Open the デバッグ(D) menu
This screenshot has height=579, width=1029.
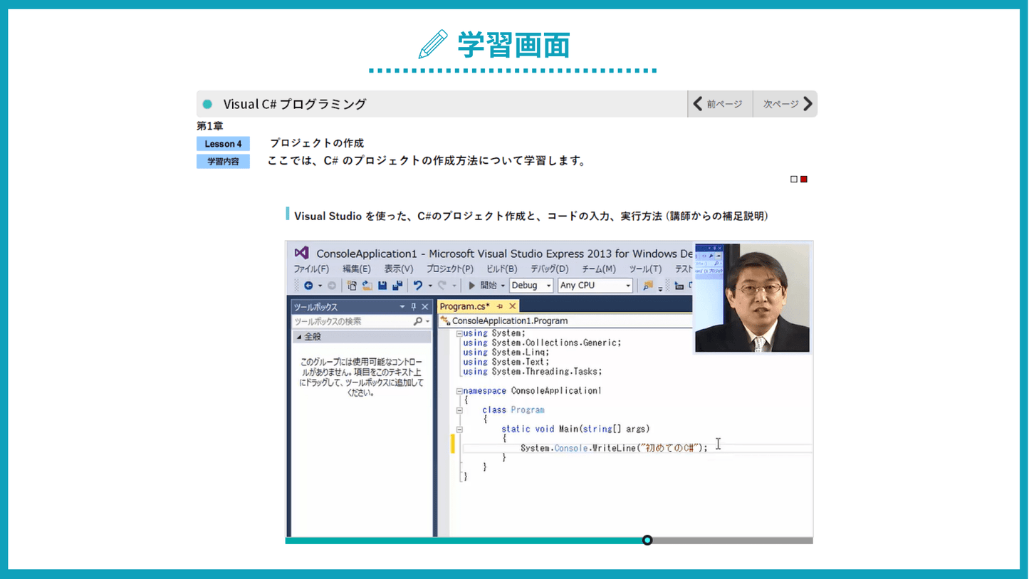549,269
